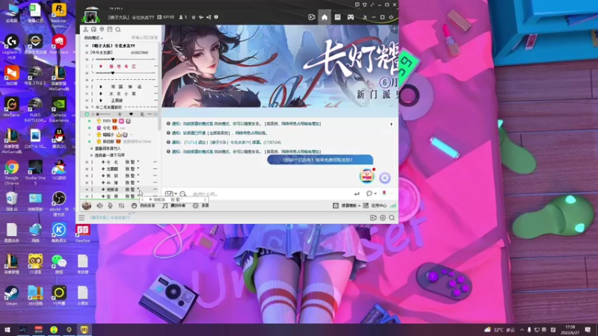
Task: Open the screenshot tool dropdown arrow
Action: pos(176,194)
